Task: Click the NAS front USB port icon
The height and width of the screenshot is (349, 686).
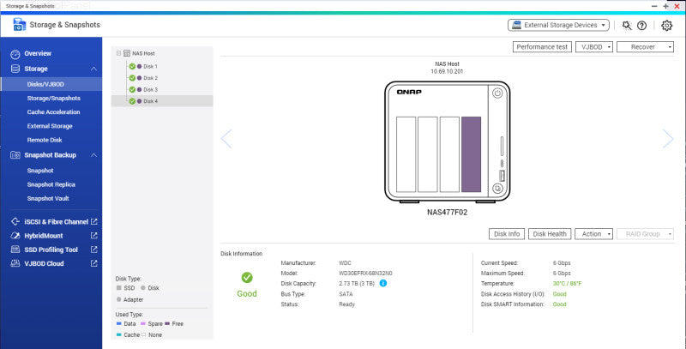Action: 502,177
